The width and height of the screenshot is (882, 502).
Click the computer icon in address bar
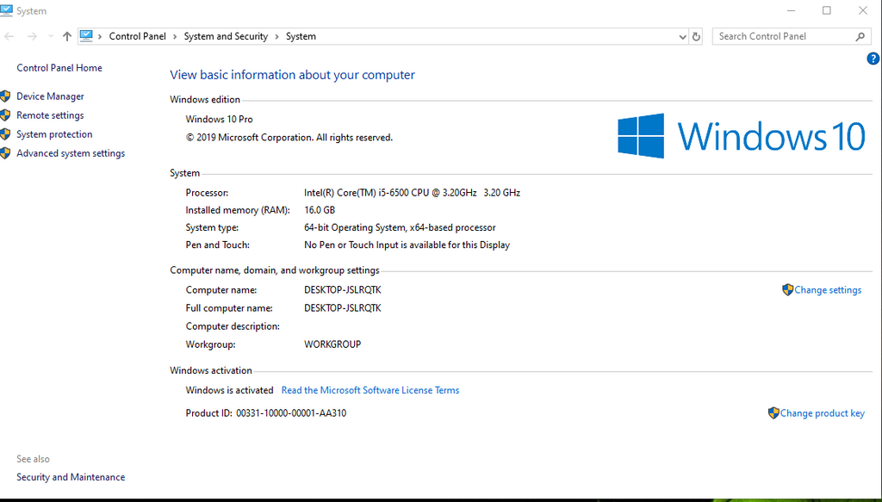coord(86,36)
